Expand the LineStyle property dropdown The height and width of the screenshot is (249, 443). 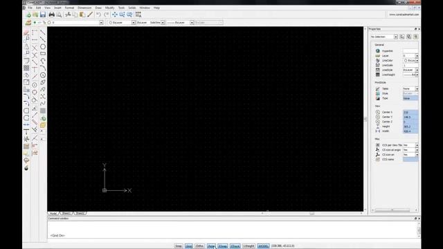(417, 70)
